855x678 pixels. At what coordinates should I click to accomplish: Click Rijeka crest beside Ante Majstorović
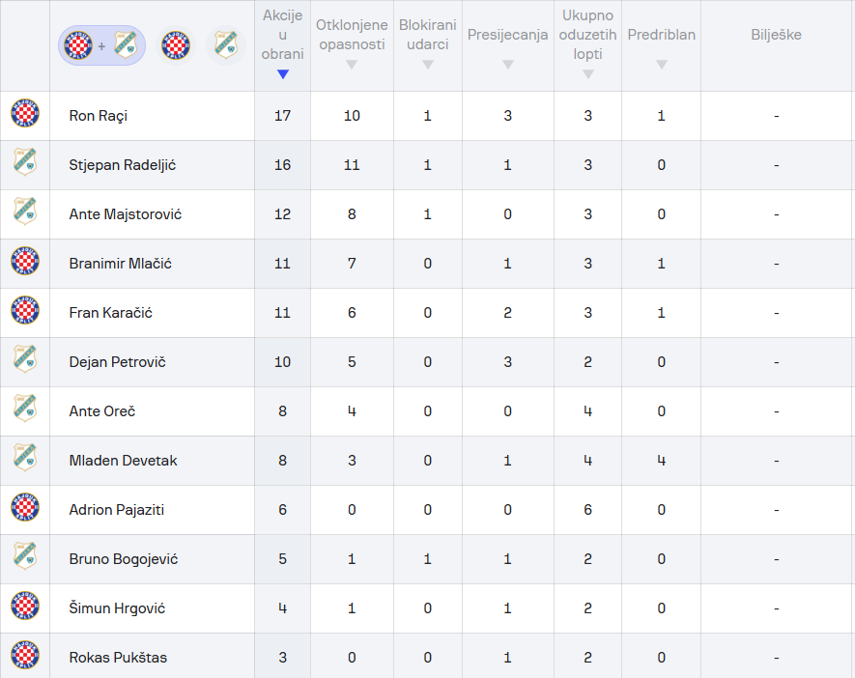(25, 212)
